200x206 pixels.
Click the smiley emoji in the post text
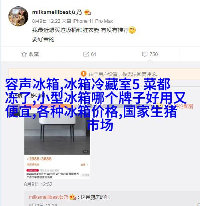pos(132,30)
